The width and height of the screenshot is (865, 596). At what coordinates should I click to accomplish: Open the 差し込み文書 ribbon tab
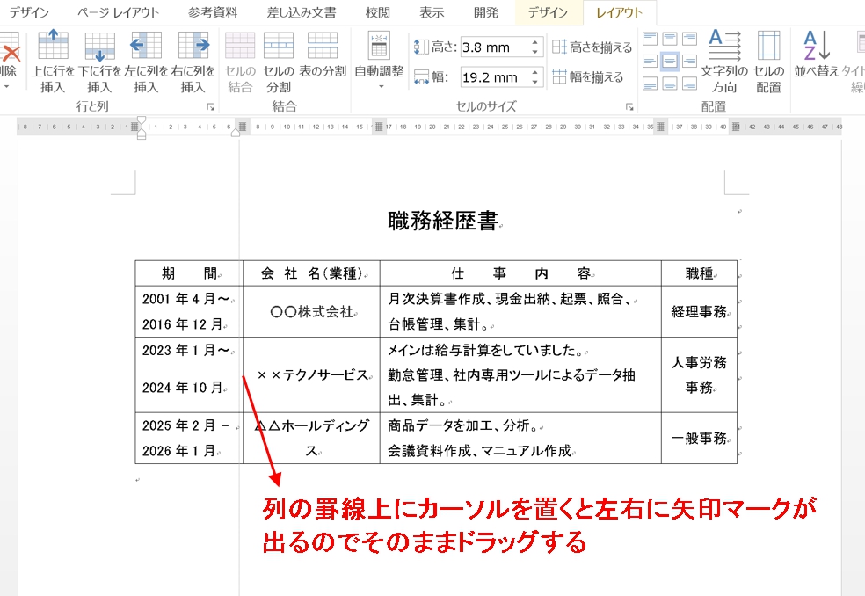click(x=302, y=12)
